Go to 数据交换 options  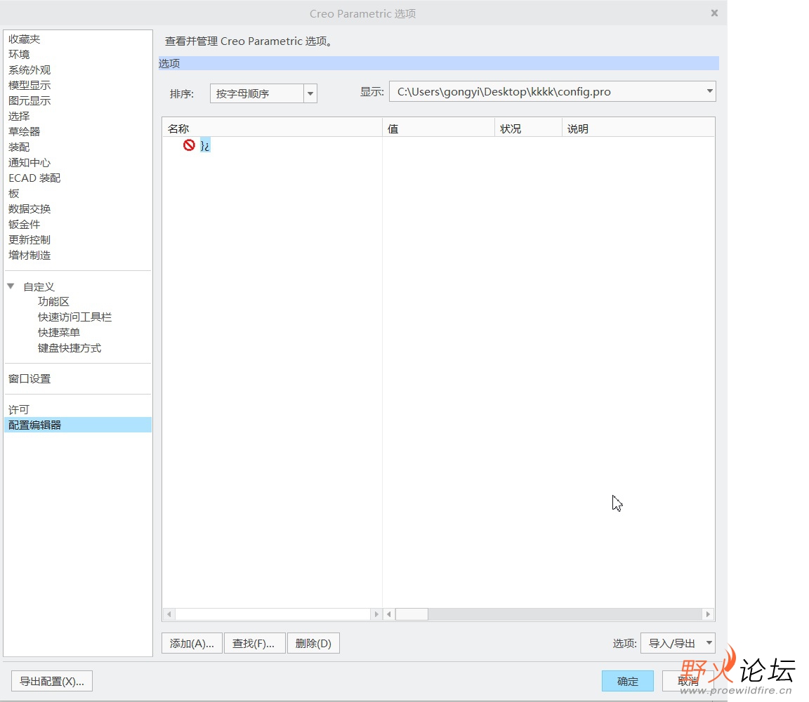point(29,209)
